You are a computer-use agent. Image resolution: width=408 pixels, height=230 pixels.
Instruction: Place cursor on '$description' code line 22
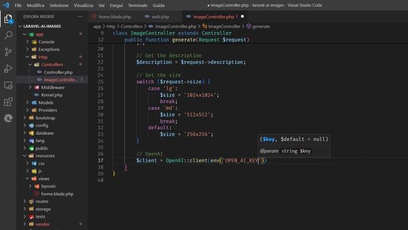tap(191, 63)
